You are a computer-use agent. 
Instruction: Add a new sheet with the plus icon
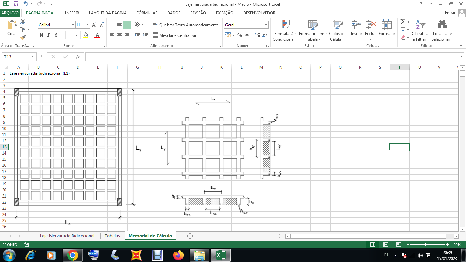point(190,236)
